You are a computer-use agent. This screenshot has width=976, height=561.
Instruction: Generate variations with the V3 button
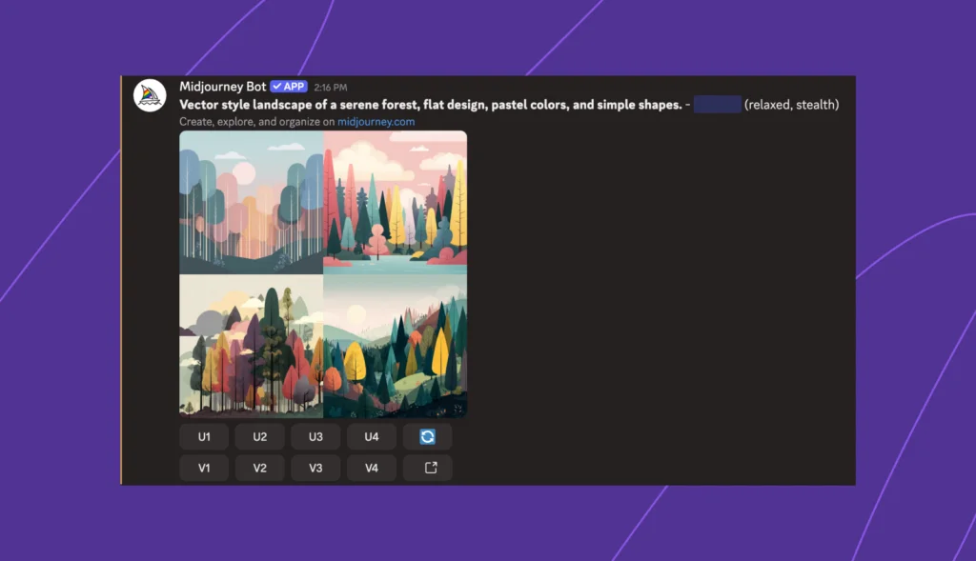(x=315, y=468)
